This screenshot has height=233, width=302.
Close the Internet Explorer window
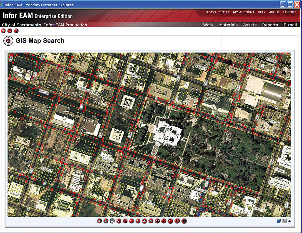coord(297,5)
